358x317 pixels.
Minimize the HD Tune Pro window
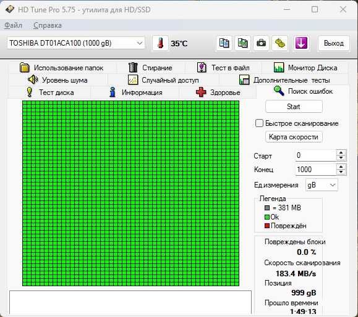click(287, 9)
